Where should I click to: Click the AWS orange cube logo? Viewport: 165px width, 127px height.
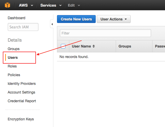click(8, 5)
